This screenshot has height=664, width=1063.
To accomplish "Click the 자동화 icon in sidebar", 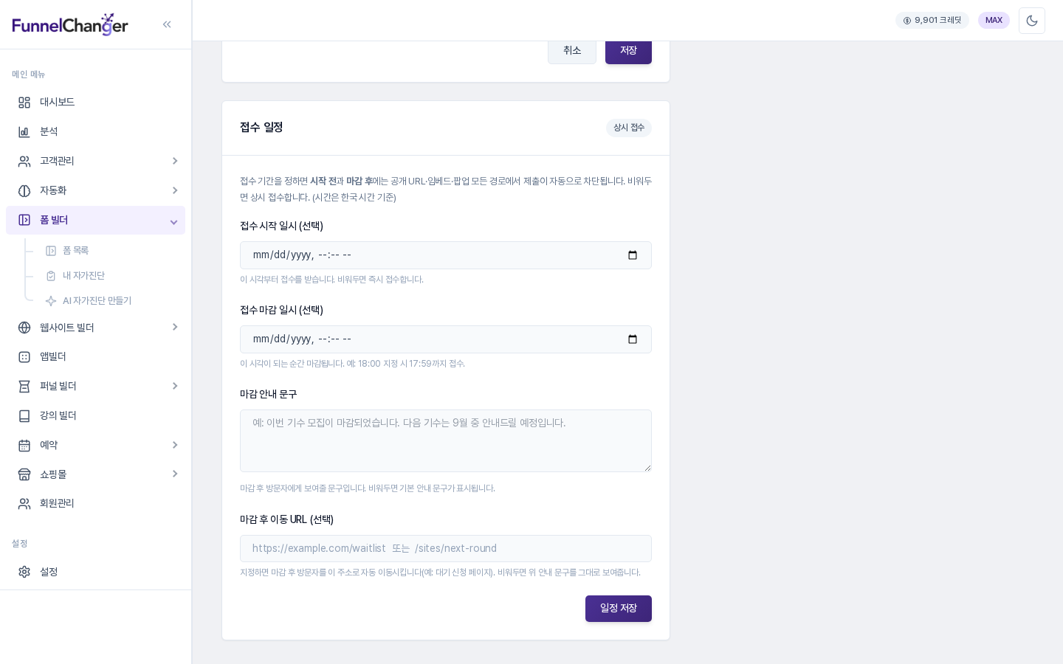I will click(x=24, y=191).
